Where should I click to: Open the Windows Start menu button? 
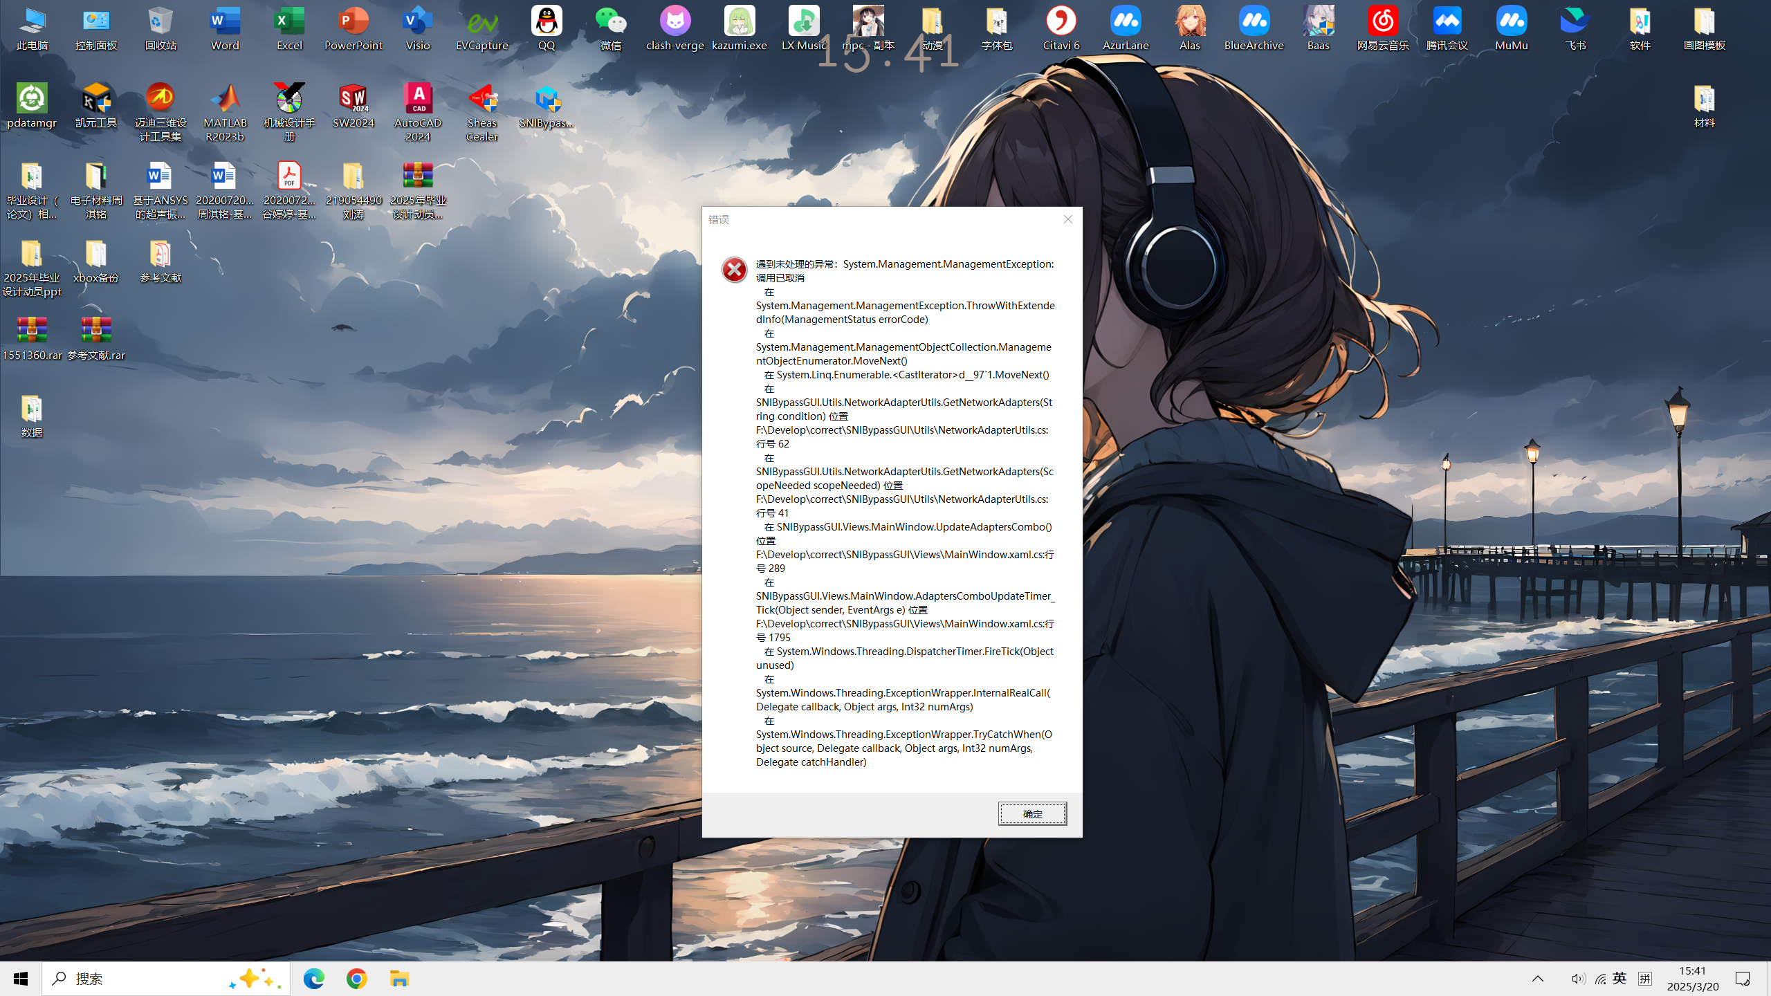[21, 979]
